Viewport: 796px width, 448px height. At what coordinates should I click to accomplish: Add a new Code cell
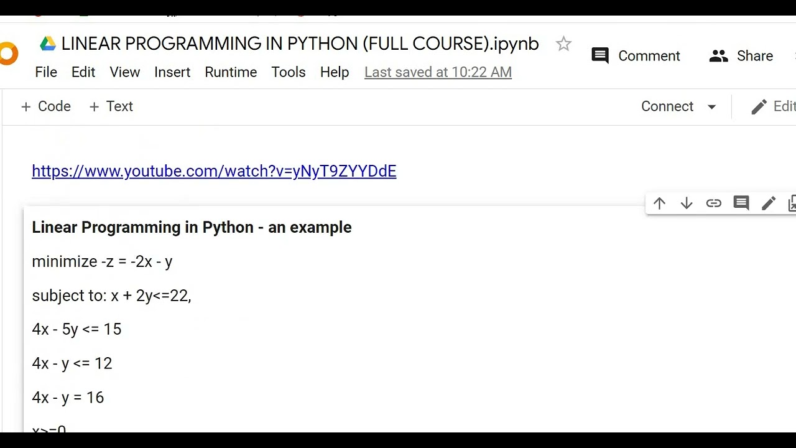[46, 106]
